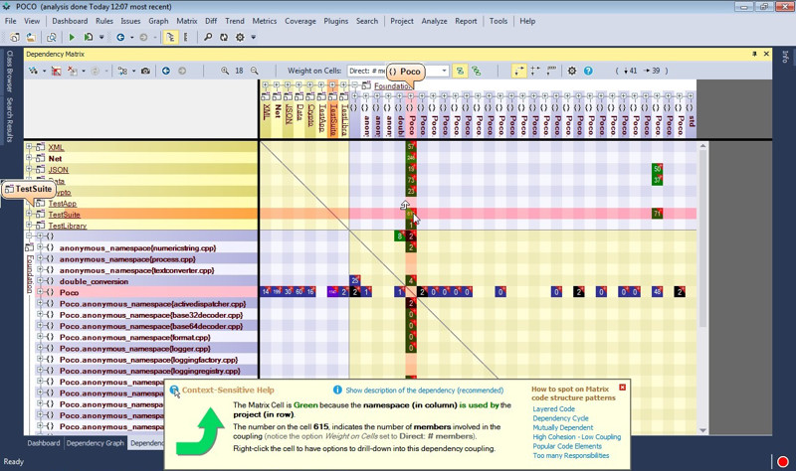Expand the JSON project row
The height and width of the screenshot is (471, 796).
click(29, 169)
